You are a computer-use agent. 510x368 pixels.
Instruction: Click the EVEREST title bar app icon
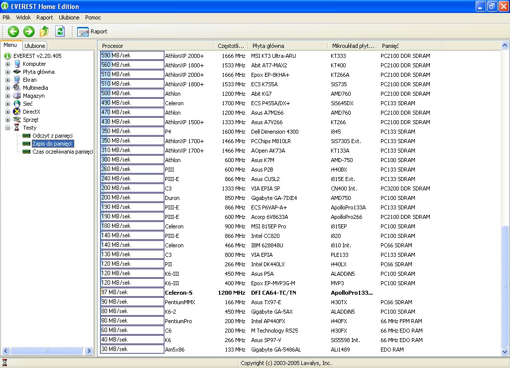pyautogui.click(x=5, y=6)
